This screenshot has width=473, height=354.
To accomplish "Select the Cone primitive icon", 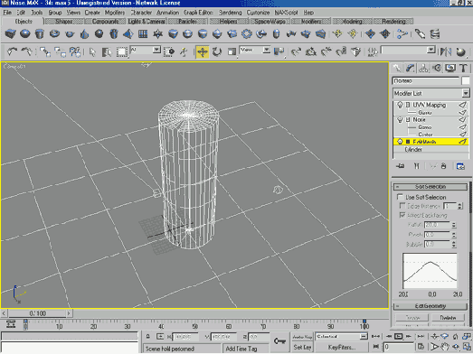I will coord(84,33).
